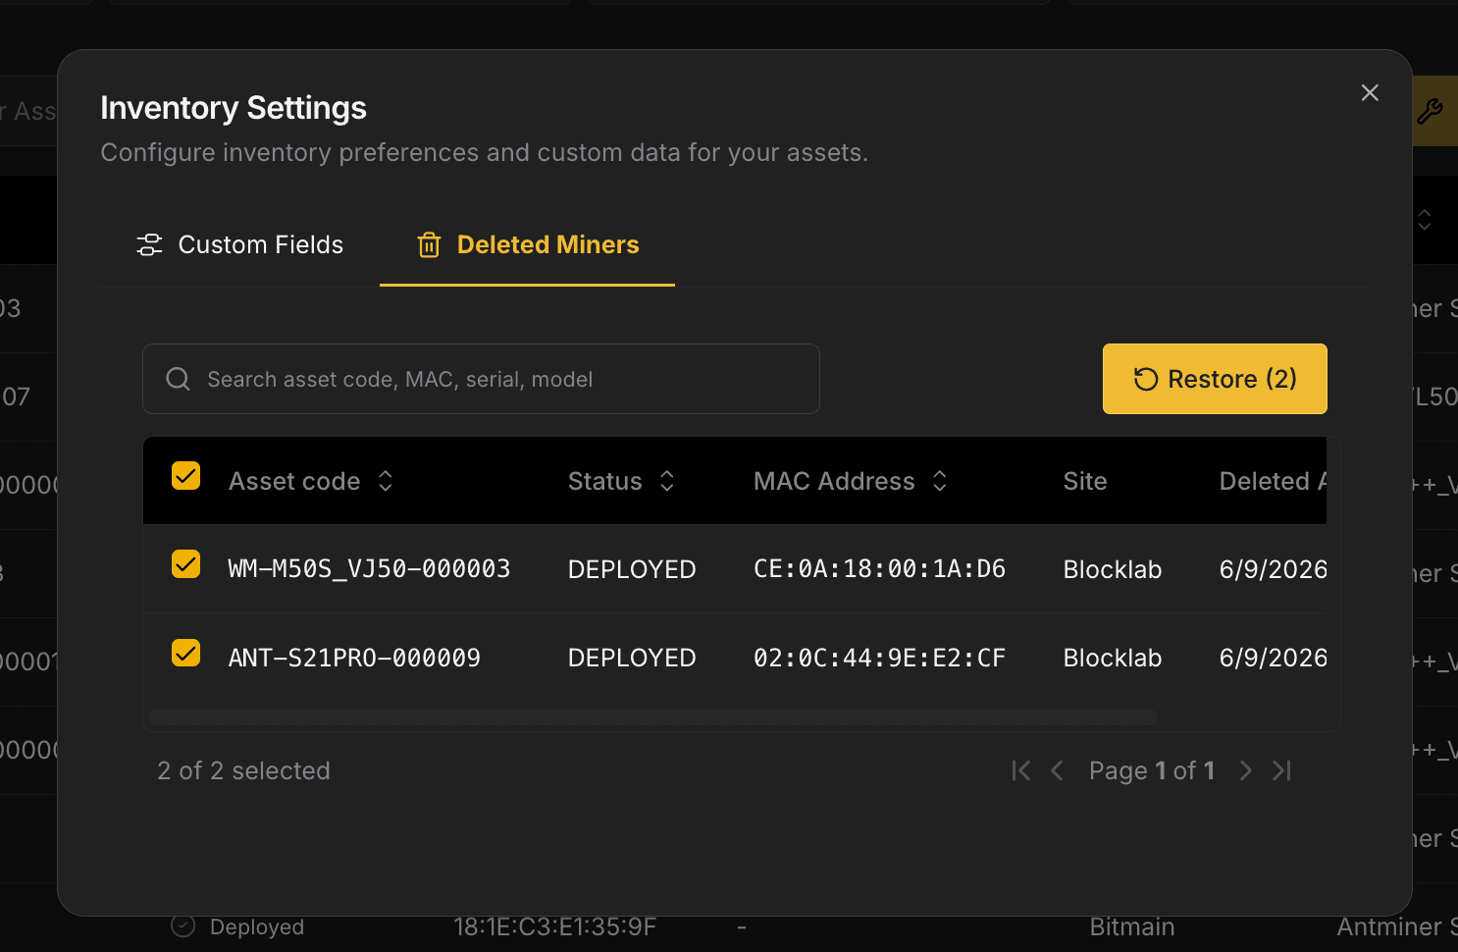Click Bitmain cell in background table
This screenshot has width=1458, height=952.
[x=1132, y=927]
